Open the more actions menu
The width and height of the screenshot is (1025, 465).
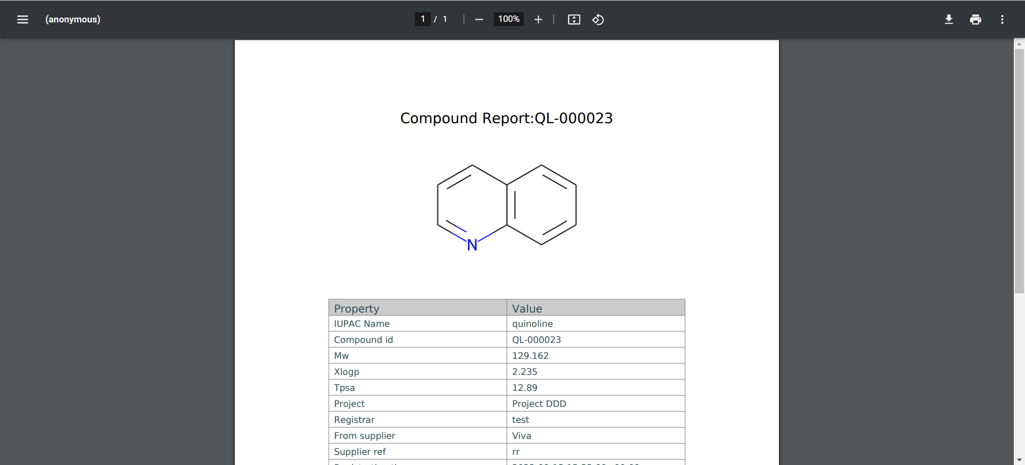(x=1002, y=19)
